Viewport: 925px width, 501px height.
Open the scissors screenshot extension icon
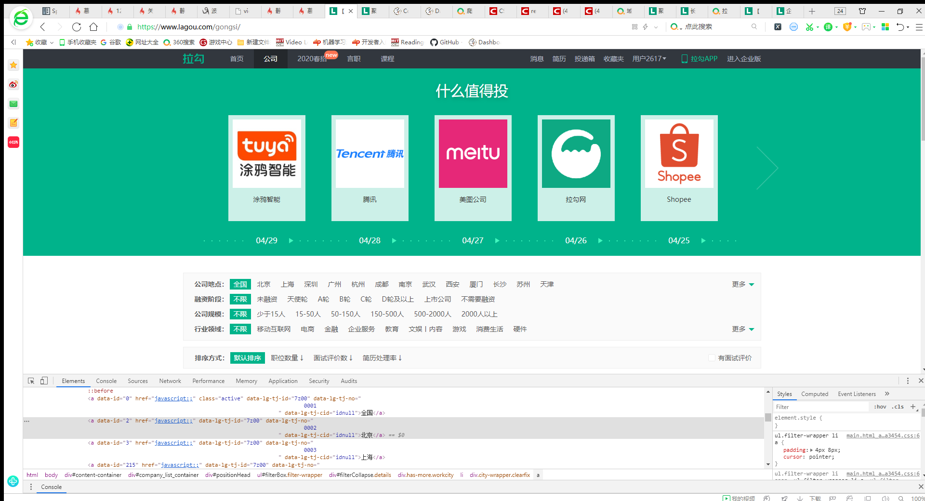point(809,27)
